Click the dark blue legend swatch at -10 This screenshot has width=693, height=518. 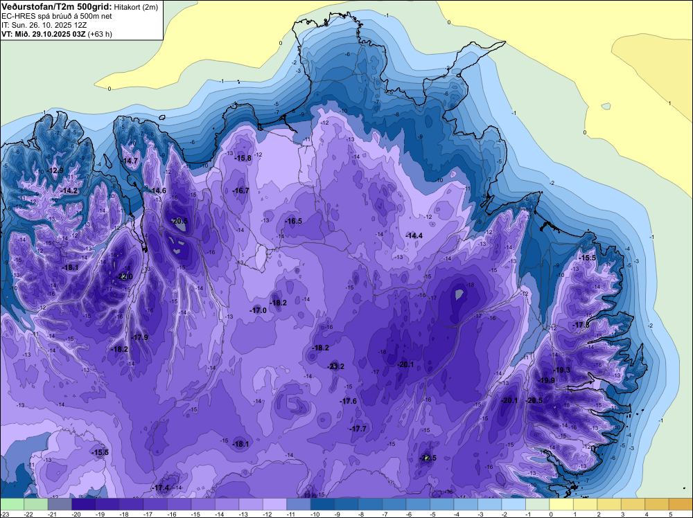click(323, 504)
